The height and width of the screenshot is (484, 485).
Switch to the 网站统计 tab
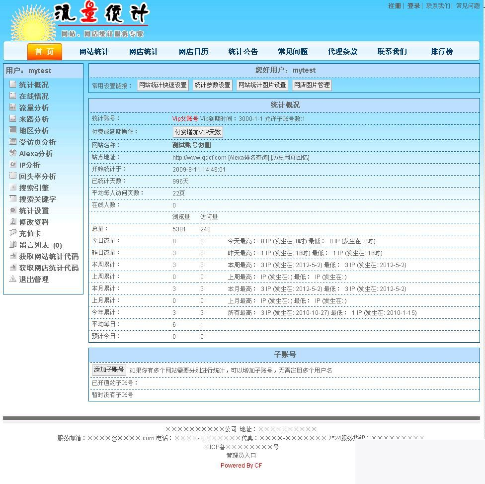(93, 51)
